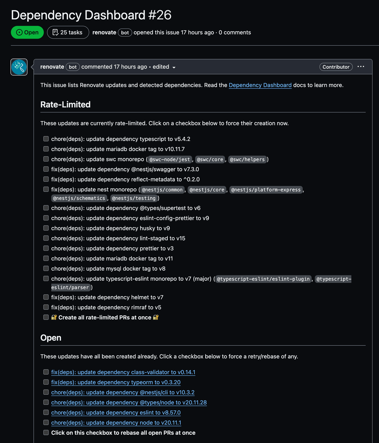
Task: Check the prettier v3 update box
Action: [46, 248]
